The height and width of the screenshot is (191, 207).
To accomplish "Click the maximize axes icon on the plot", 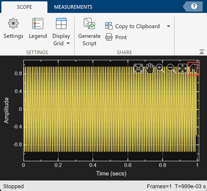I will click(138, 68).
